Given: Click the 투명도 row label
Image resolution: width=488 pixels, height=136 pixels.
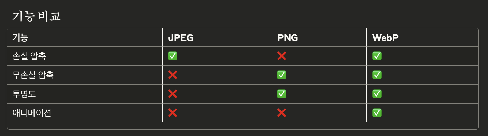Looking at the screenshot, I should [x=24, y=94].
